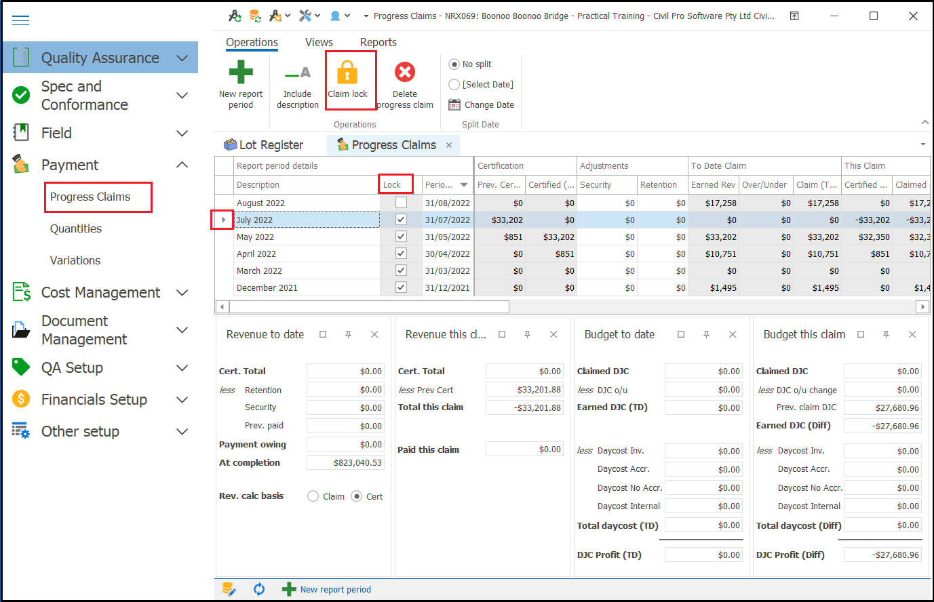Click the QA Setup tag icon
The height and width of the screenshot is (602, 934).
point(21,367)
